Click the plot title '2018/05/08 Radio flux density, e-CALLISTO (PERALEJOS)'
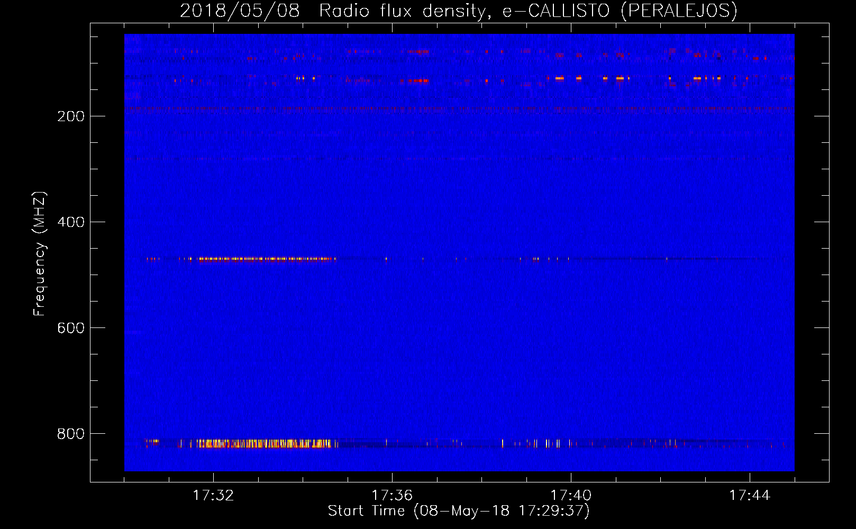Image resolution: width=856 pixels, height=529 pixels. [x=458, y=11]
